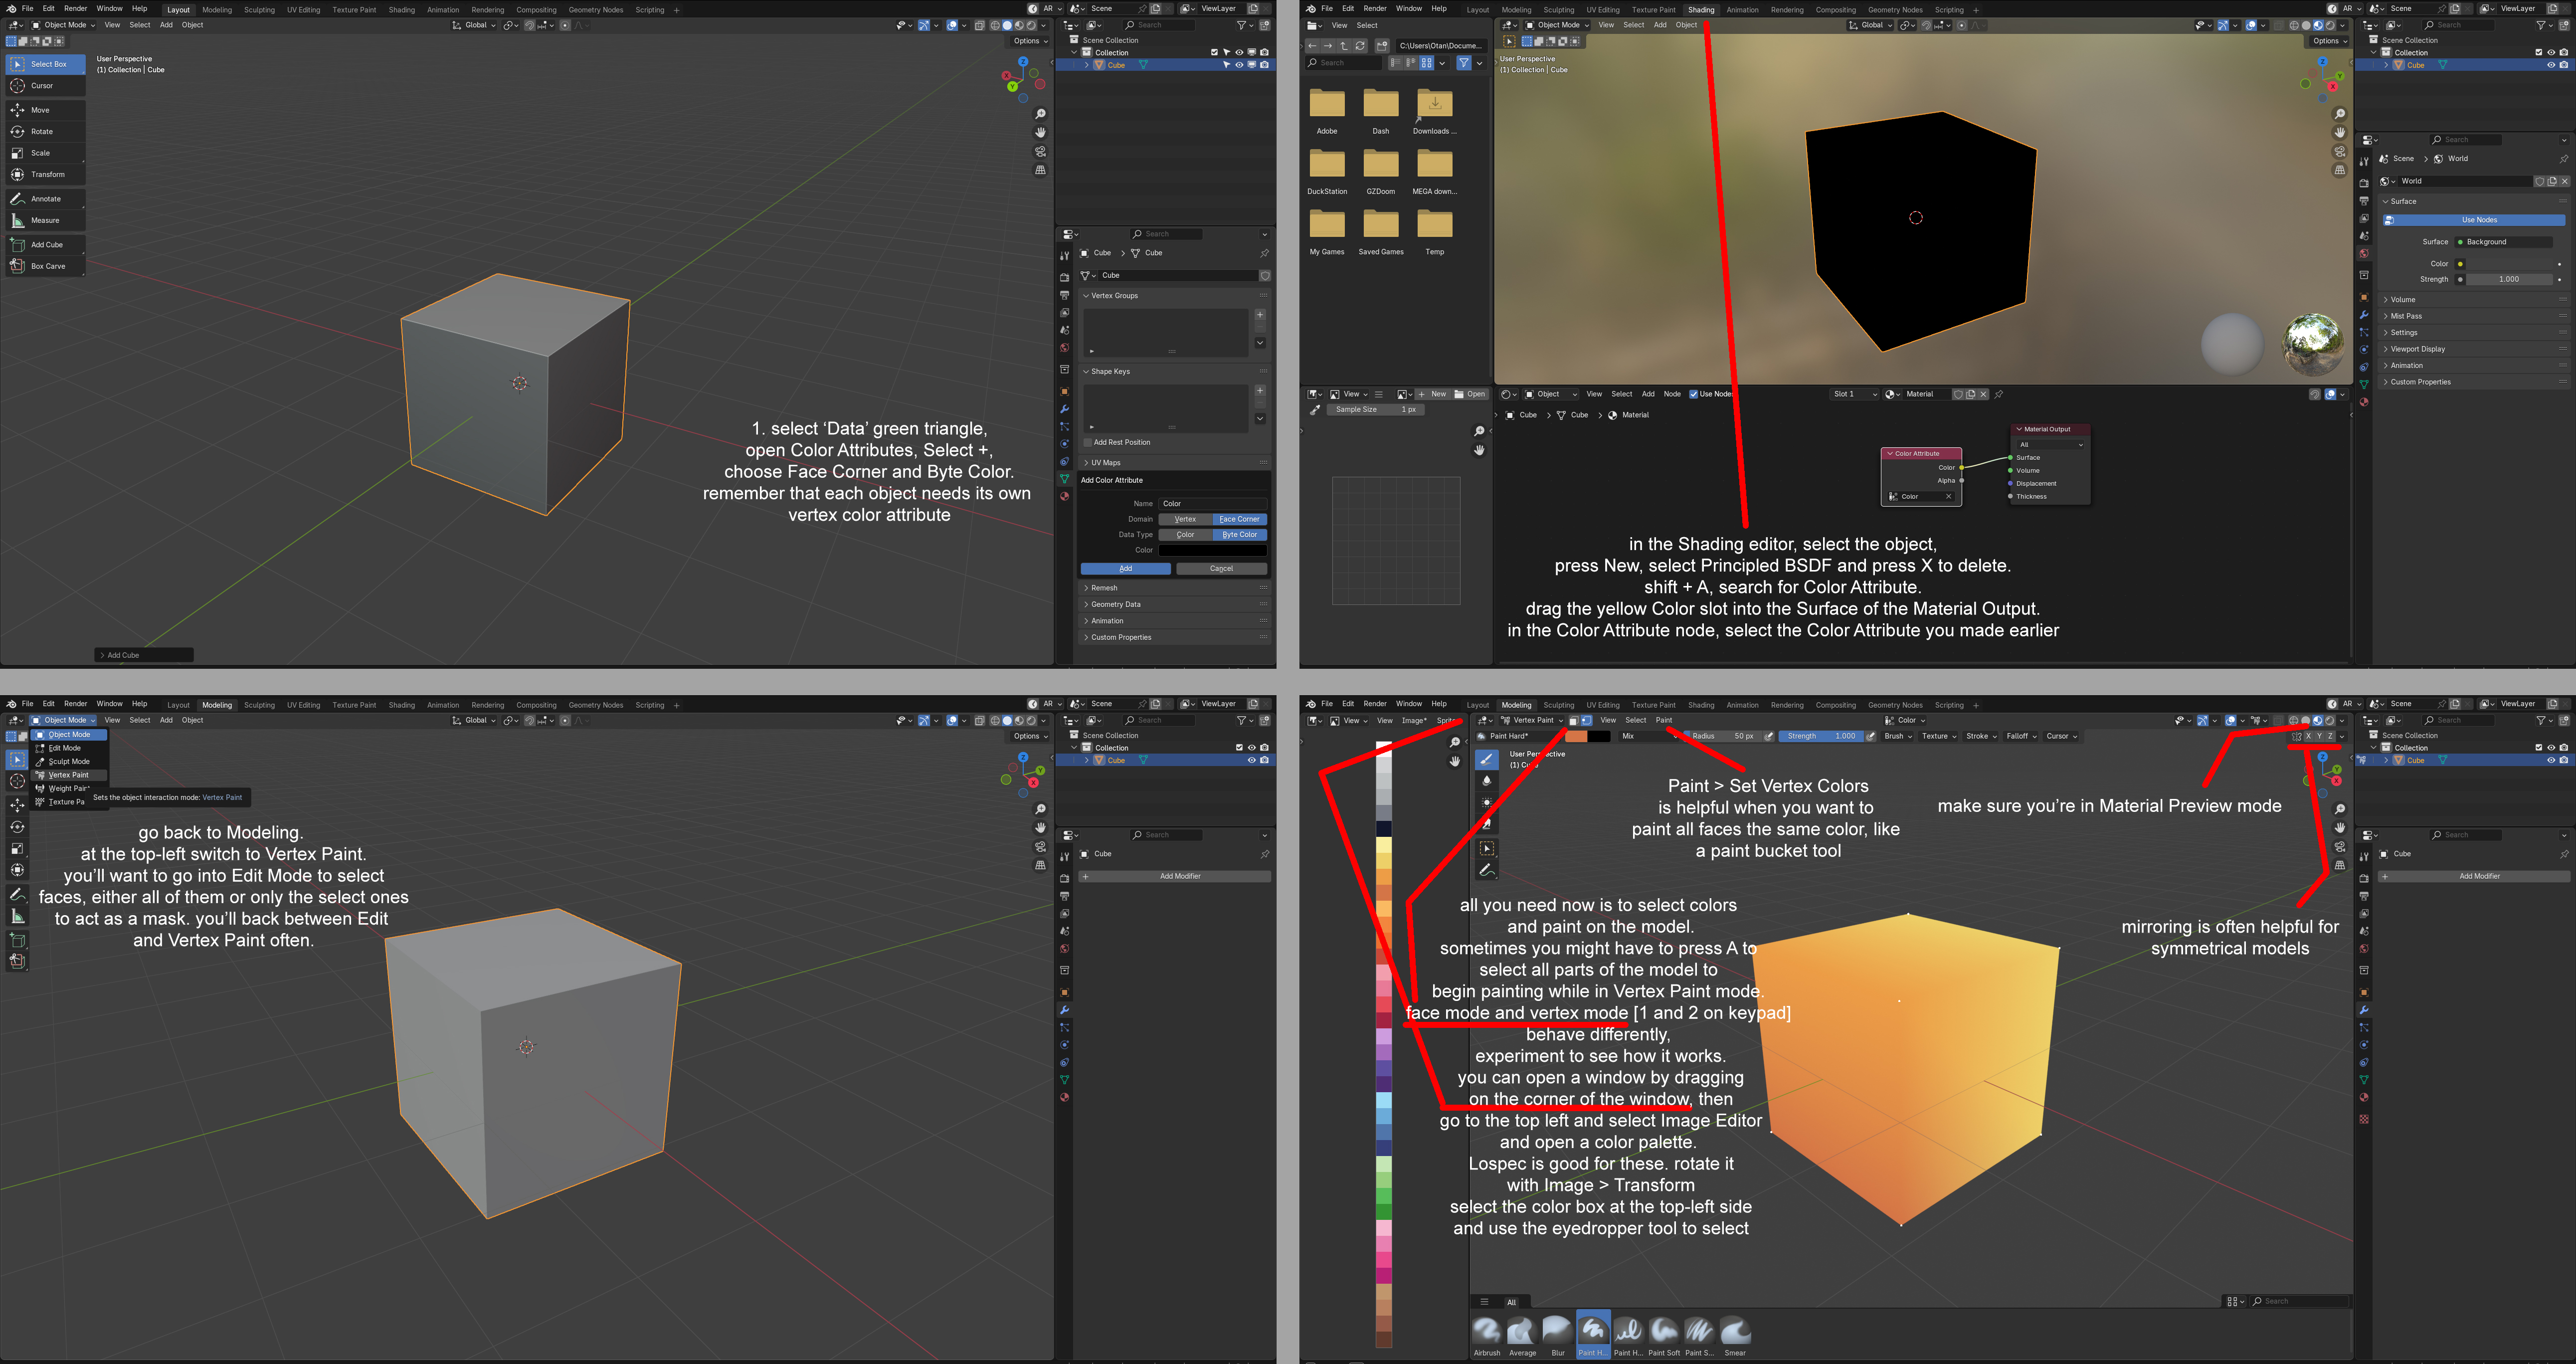The height and width of the screenshot is (1364, 2576).
Task: Refresh file browser list in top-right window
Action: pyautogui.click(x=1360, y=46)
